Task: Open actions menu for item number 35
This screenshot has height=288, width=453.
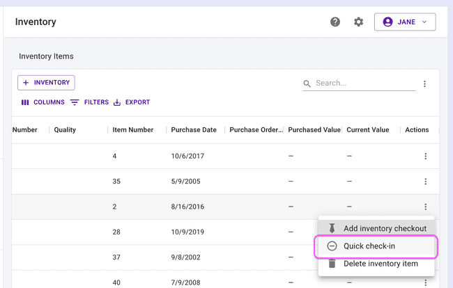Action: click(425, 182)
